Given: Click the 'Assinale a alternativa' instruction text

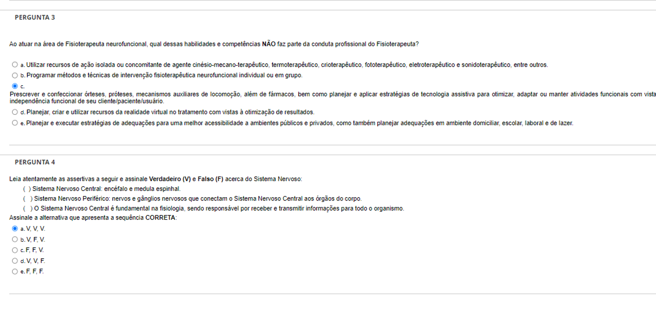Looking at the screenshot, I should click(93, 217).
